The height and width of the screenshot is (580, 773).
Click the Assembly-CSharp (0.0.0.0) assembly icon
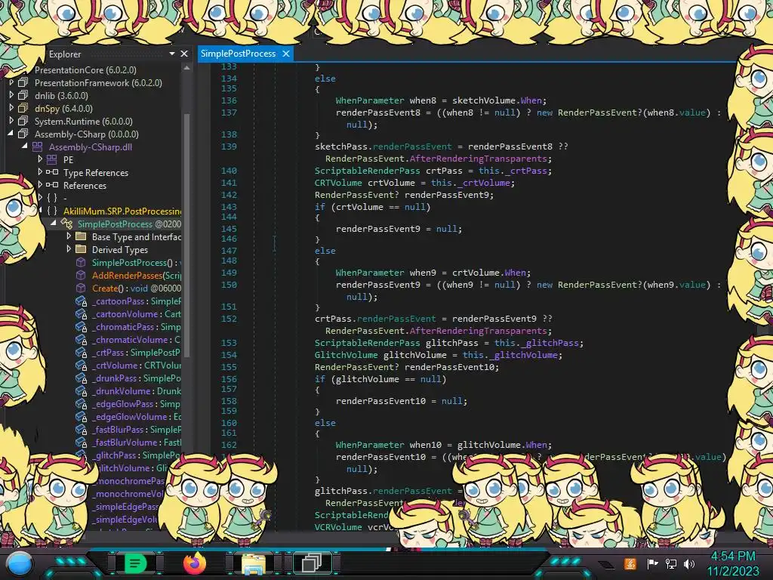pos(23,134)
